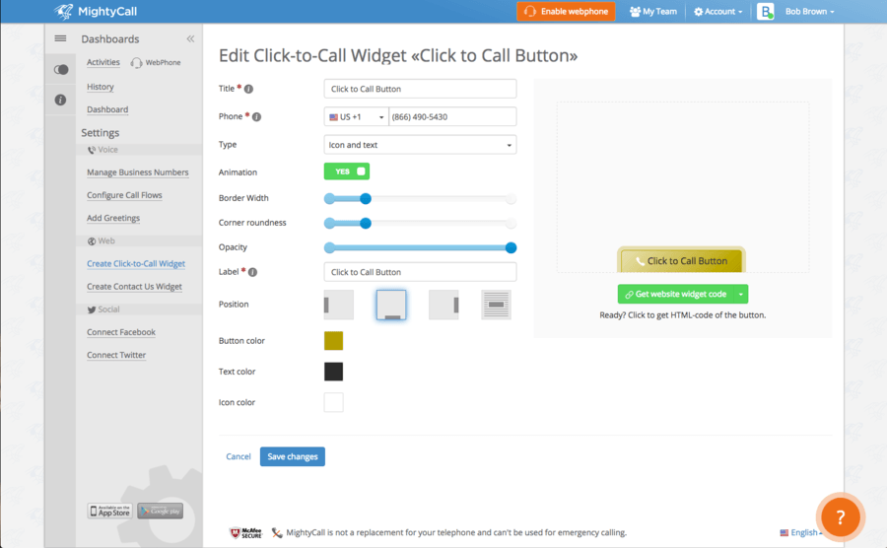887x548 pixels.
Task: Click the info circle icon in left rail
Action: click(x=60, y=100)
